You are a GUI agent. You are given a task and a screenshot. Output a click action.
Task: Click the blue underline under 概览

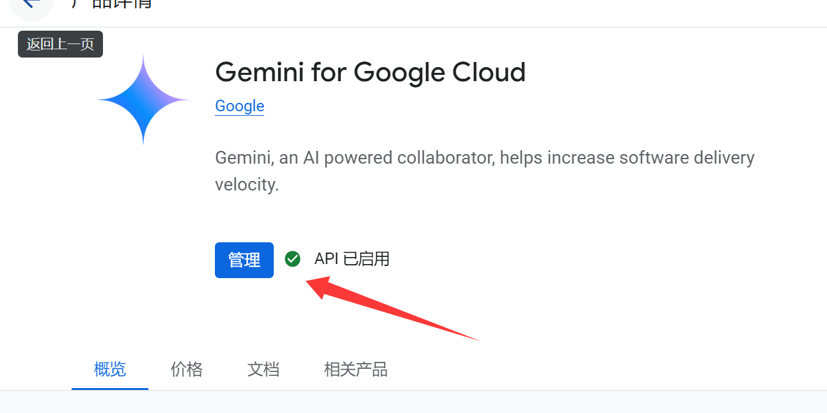coord(110,388)
